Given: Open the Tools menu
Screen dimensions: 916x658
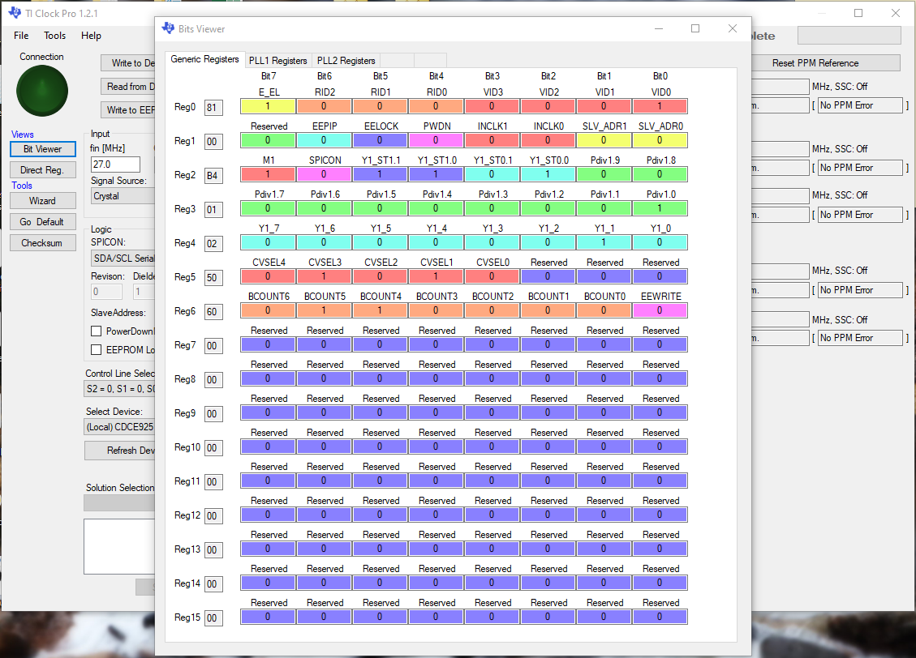Looking at the screenshot, I should click(x=55, y=36).
